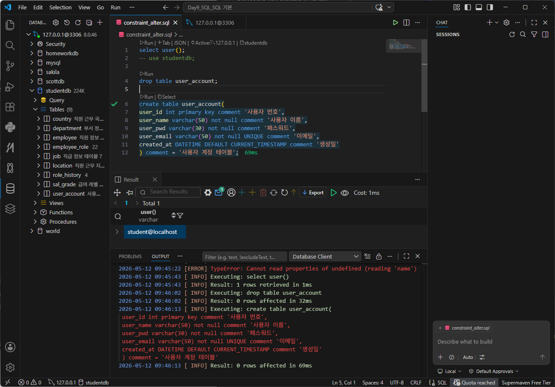The width and height of the screenshot is (555, 387).
Task: Run the SQL file with the green play icon
Action: point(395,23)
